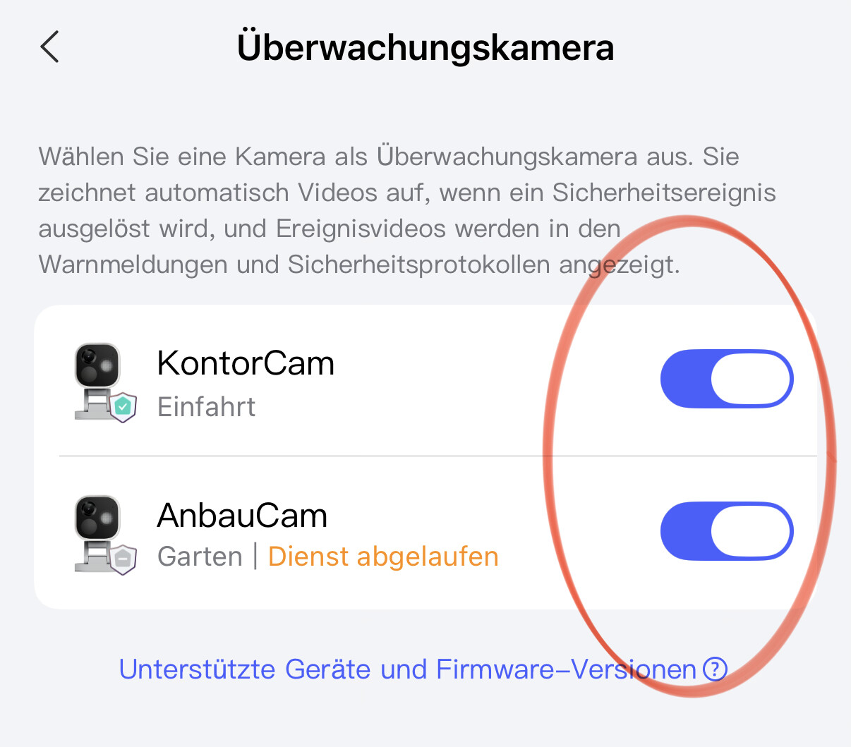Open the question mark help icon
The image size is (851, 747).
[x=715, y=669]
